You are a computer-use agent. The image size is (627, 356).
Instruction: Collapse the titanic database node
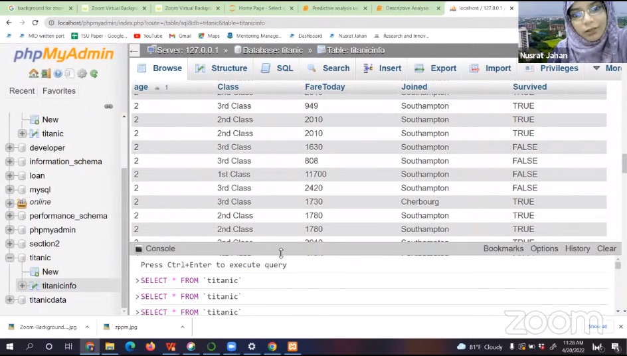9,258
